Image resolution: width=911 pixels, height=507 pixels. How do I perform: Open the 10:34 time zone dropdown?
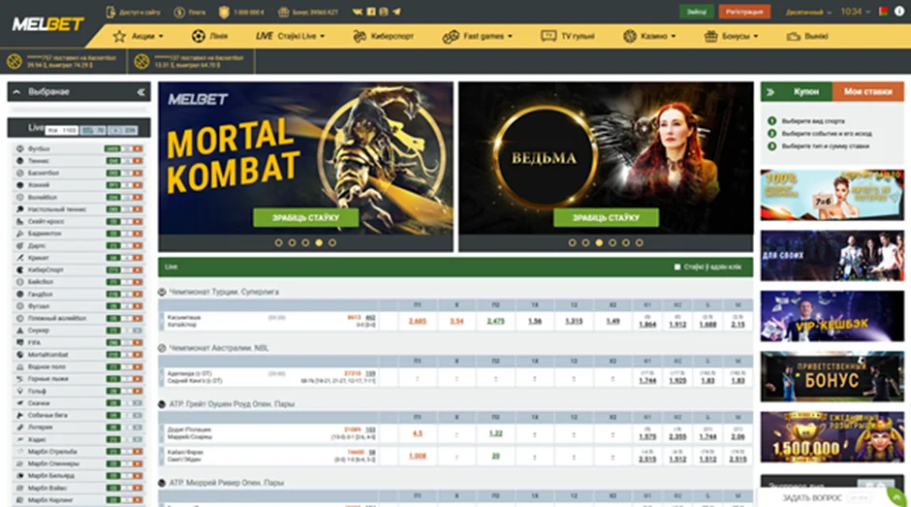[x=855, y=12]
